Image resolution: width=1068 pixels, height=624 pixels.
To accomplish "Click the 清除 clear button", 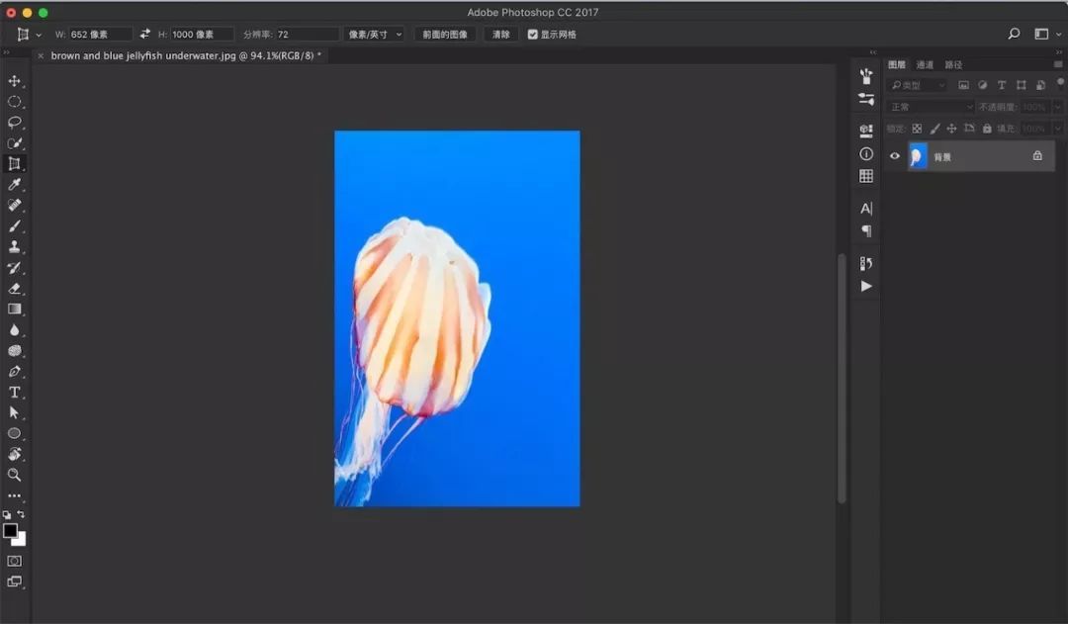I will (500, 34).
